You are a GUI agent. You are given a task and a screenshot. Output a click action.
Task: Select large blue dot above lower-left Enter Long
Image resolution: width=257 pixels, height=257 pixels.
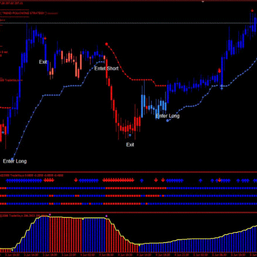[12, 159]
